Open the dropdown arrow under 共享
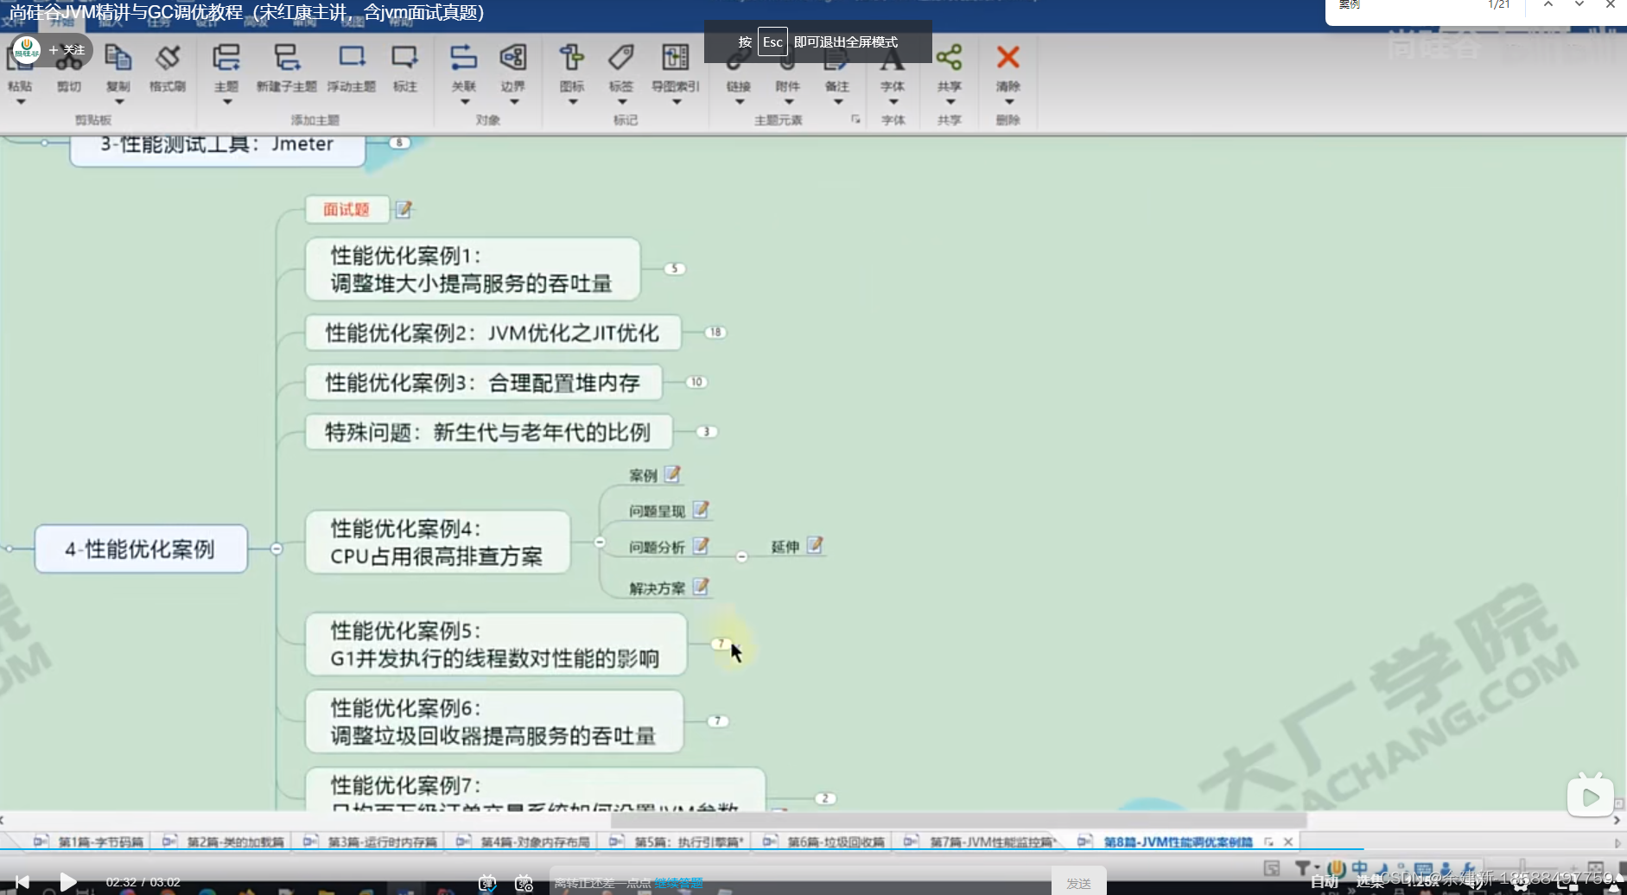The height and width of the screenshot is (895, 1627). [950, 102]
